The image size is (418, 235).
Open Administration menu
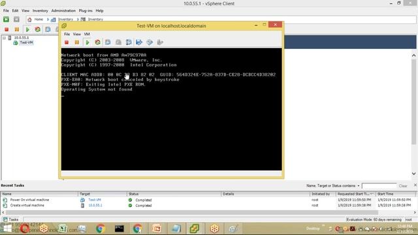pyautogui.click(x=63, y=10)
